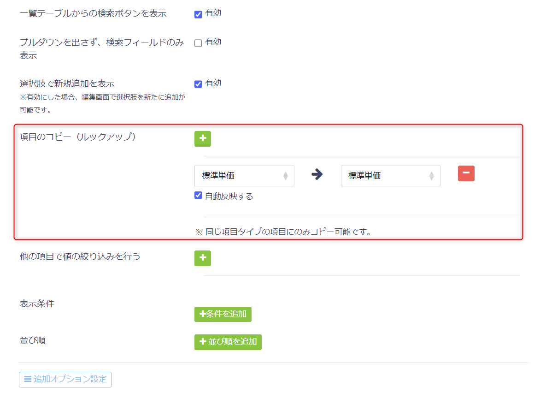534x393 pixels.
Task: Toggle the 自動反映する checkbox
Action: click(x=198, y=196)
